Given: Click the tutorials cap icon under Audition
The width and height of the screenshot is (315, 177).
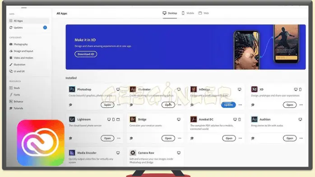Looking at the screenshot, I should coord(253,138).
